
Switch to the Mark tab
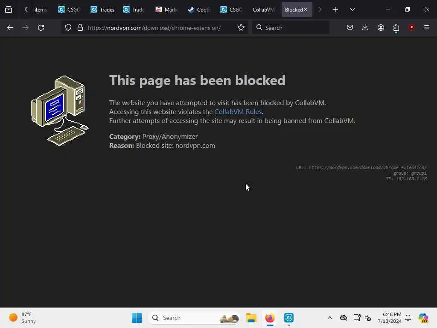tap(167, 10)
